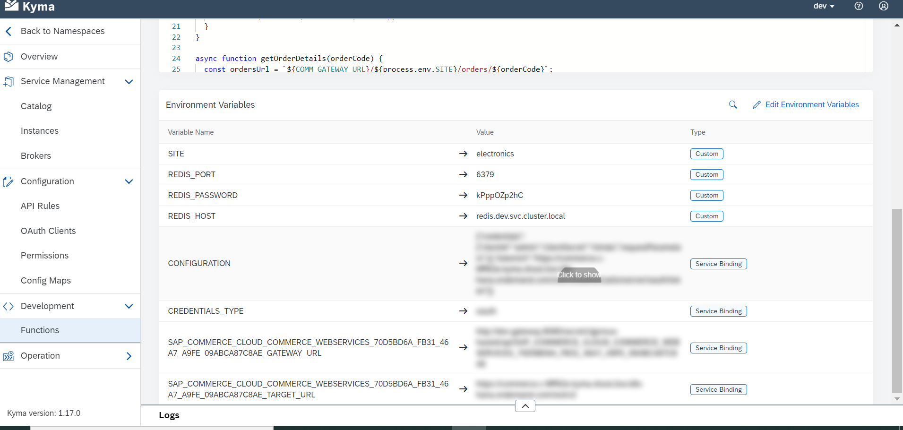The width and height of the screenshot is (903, 430).
Task: Open the help question mark icon
Action: [x=859, y=6]
